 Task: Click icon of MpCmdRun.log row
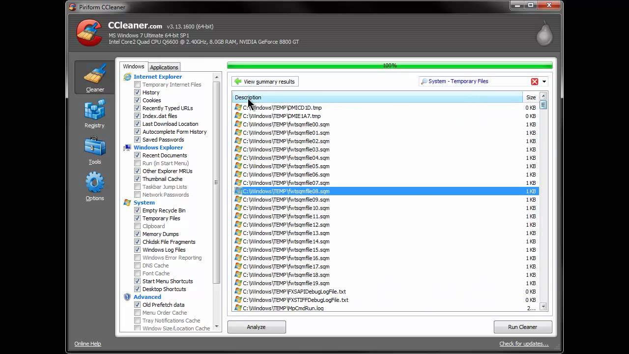[x=238, y=308]
